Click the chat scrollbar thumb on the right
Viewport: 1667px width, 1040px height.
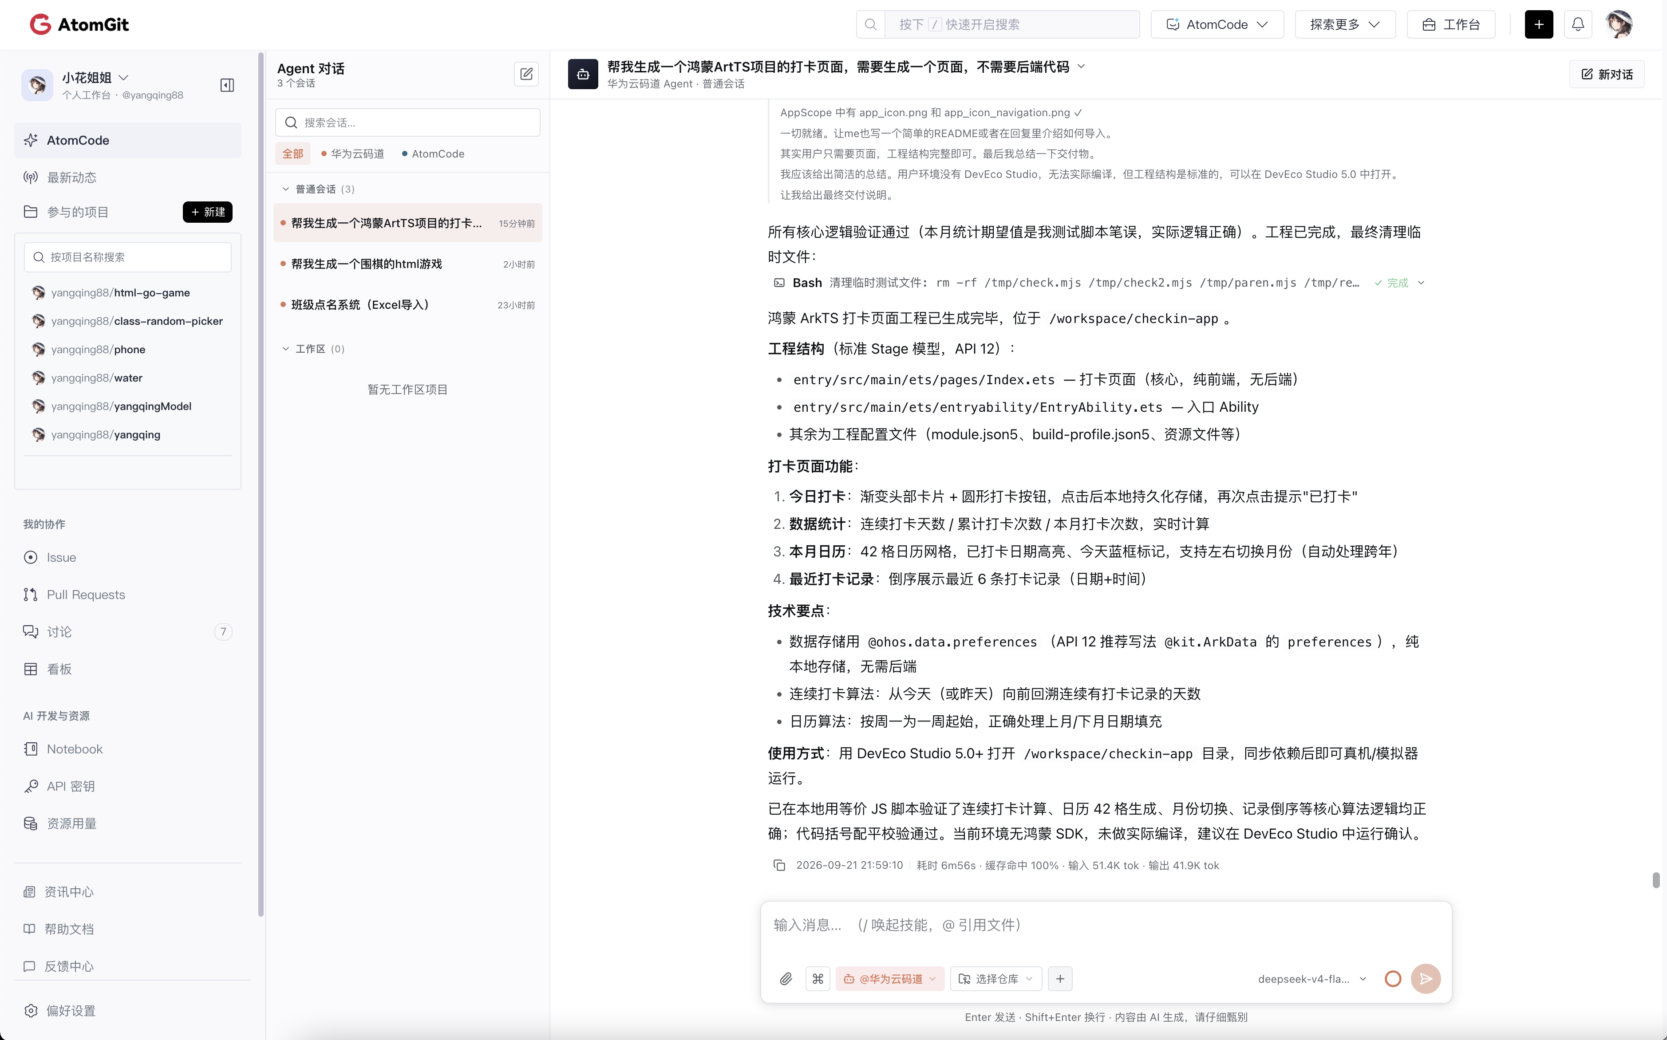[1655, 880]
